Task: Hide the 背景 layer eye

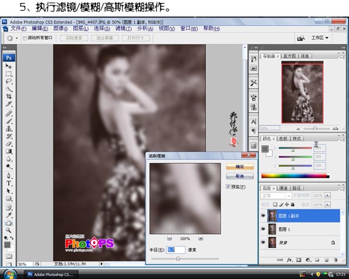Action: click(x=263, y=242)
